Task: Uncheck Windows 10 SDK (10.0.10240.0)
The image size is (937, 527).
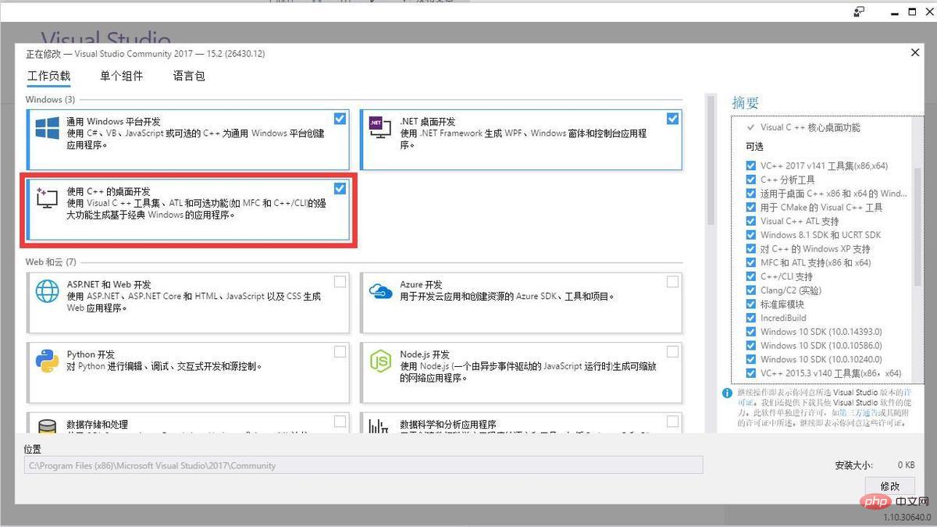Action: pos(751,359)
